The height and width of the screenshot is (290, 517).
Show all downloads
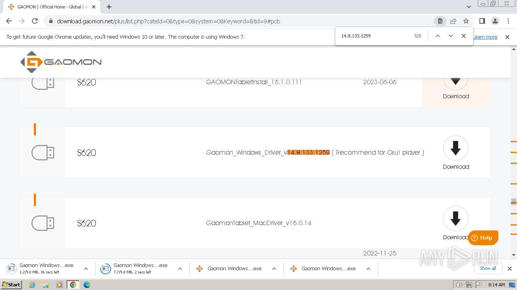488,268
